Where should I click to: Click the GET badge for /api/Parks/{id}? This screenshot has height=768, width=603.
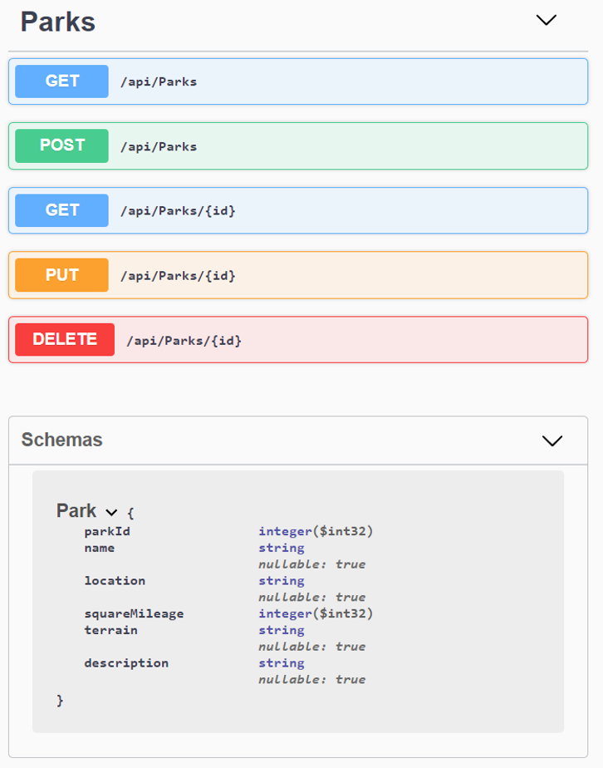pyautogui.click(x=62, y=210)
